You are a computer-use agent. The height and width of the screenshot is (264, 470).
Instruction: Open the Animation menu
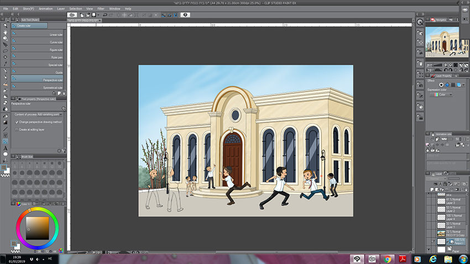click(x=45, y=9)
